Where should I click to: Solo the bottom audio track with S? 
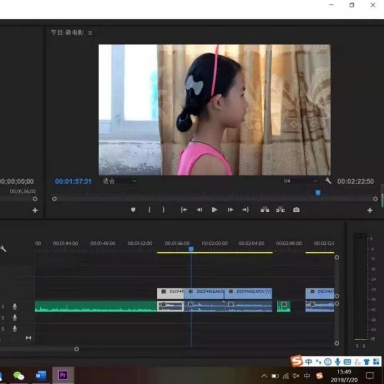[3, 329]
